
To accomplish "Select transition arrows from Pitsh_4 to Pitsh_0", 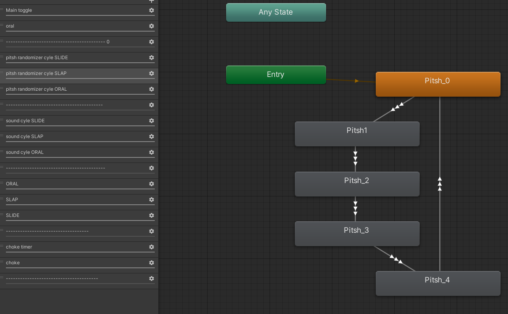I will (440, 184).
